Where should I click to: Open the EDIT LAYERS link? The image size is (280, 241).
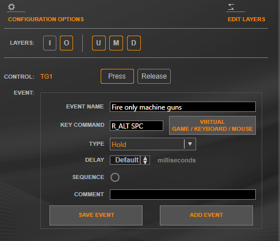coord(247,20)
